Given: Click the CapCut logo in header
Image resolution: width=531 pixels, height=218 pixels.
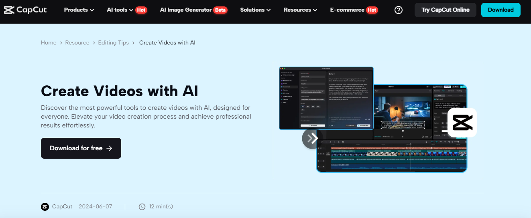Looking at the screenshot, I should [x=25, y=10].
